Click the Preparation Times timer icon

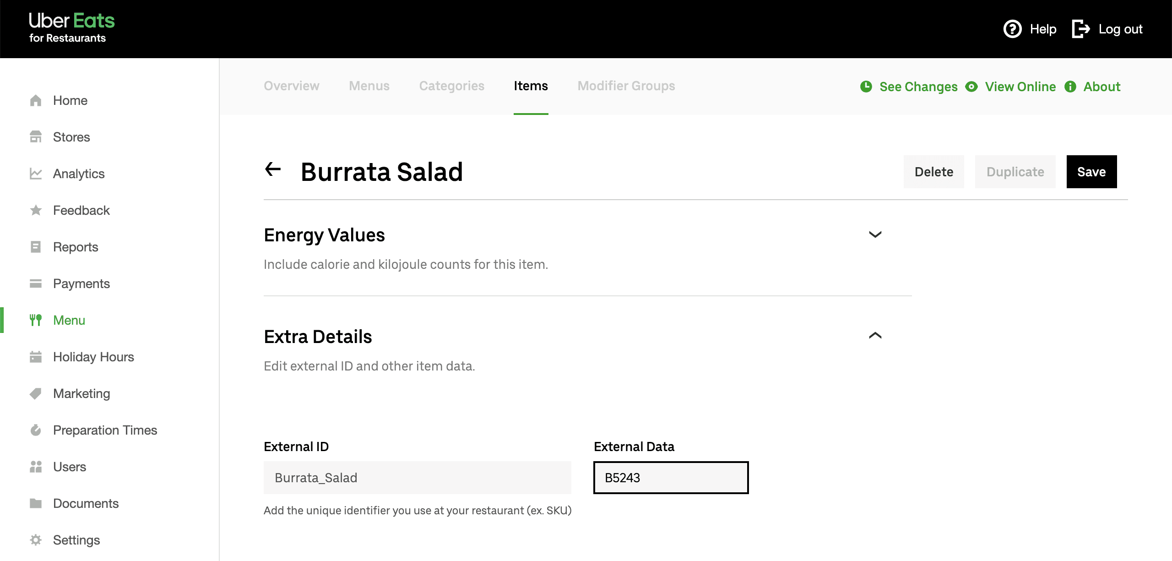[x=36, y=430]
